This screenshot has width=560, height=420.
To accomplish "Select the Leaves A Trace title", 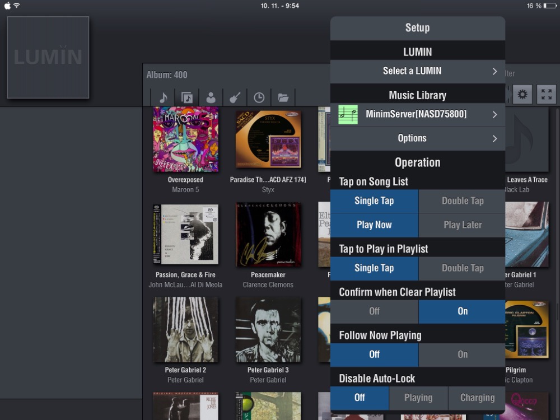I will pos(527,180).
